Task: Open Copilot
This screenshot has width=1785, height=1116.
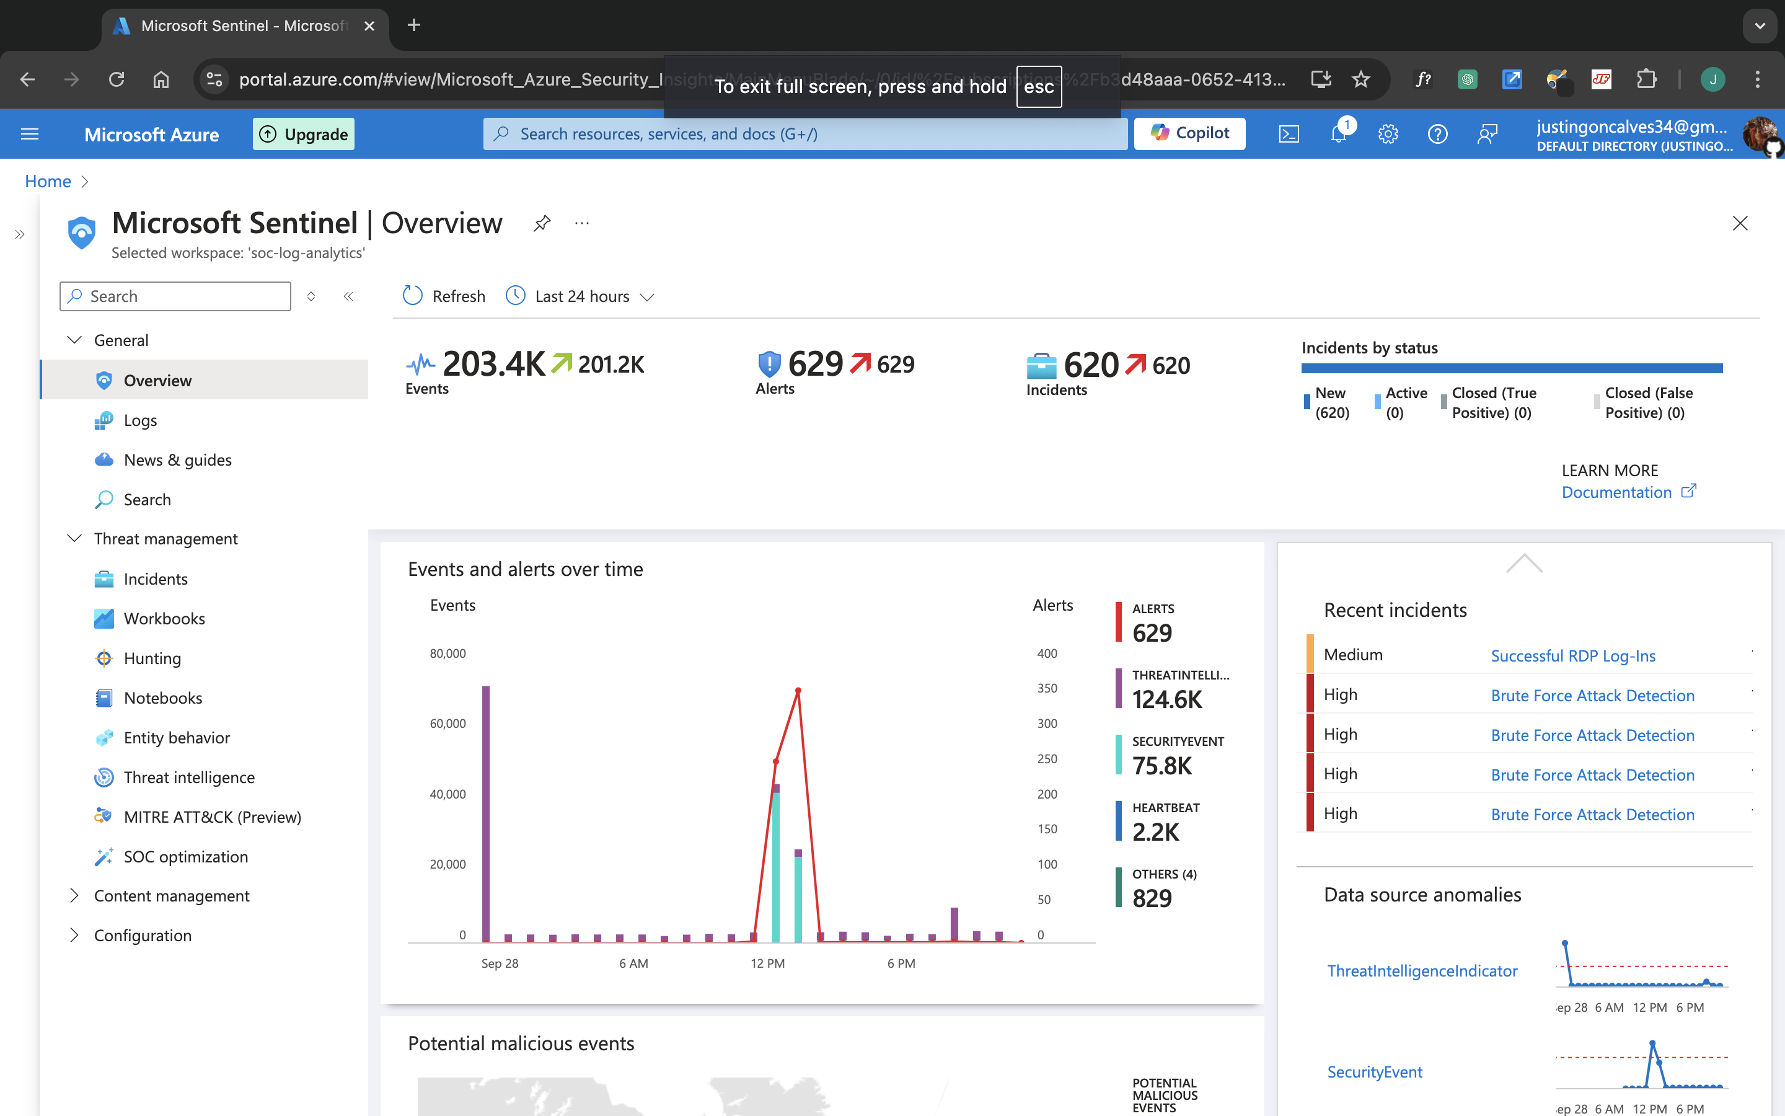Action: (x=1189, y=133)
